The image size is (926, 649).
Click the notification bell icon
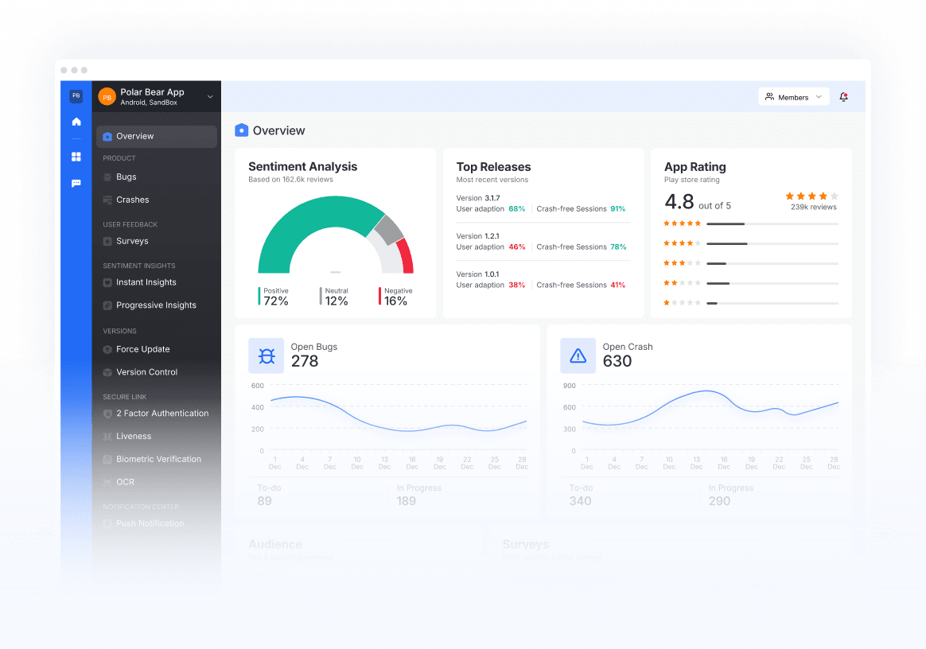pyautogui.click(x=843, y=96)
